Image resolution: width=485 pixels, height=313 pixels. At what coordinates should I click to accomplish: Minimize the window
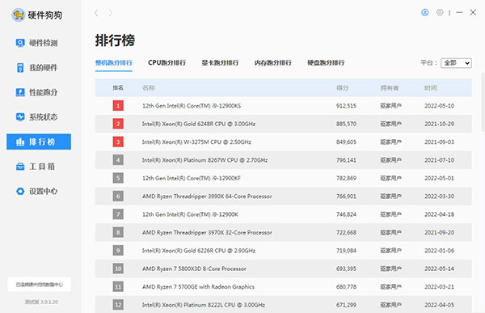click(x=459, y=12)
